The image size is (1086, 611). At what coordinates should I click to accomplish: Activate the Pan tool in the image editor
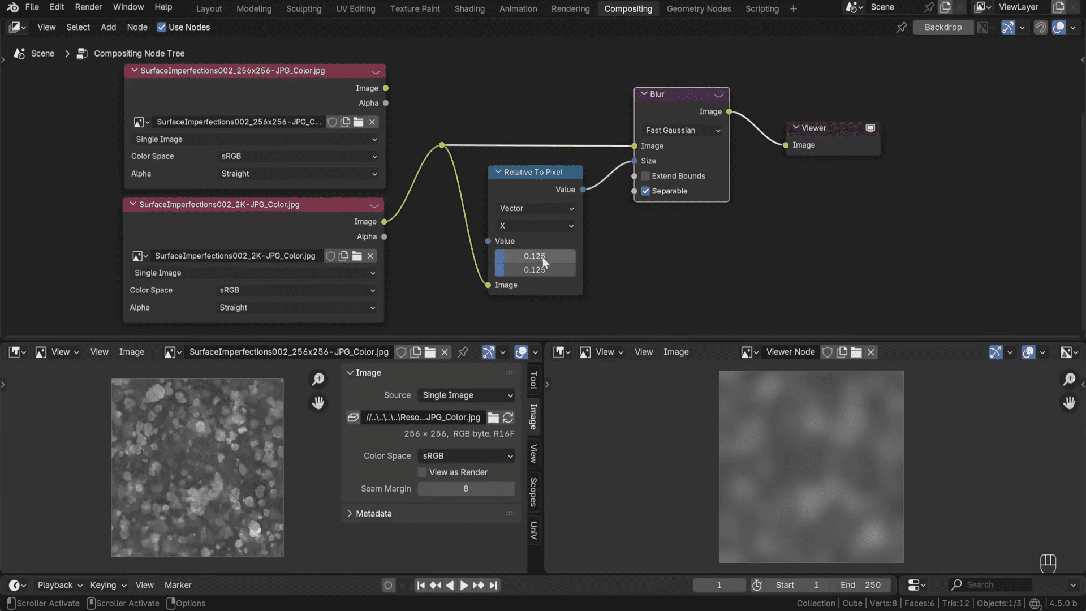pos(318,402)
